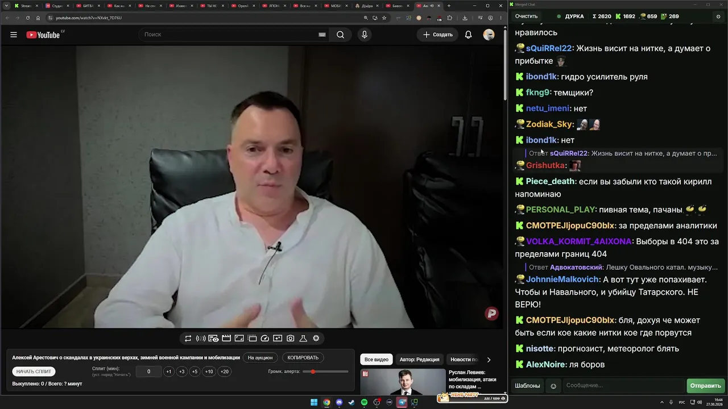Adjust the Громк. алерта volume slider
This screenshot has width=728, height=409.
(325, 372)
